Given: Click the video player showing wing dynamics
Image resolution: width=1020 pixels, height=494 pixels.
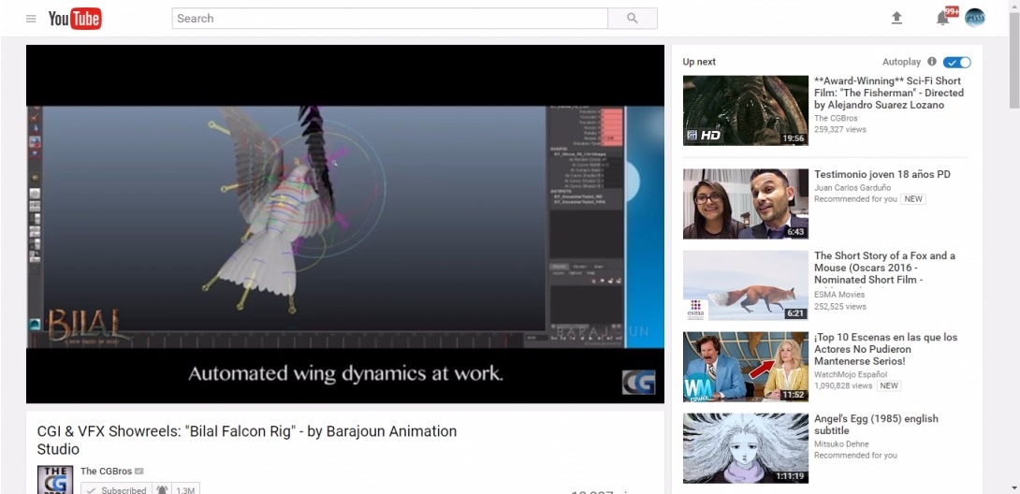Looking at the screenshot, I should click(344, 224).
